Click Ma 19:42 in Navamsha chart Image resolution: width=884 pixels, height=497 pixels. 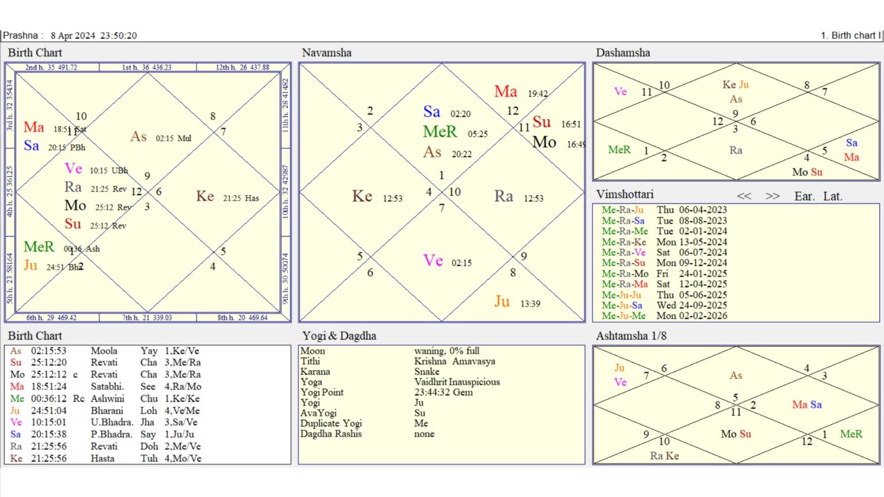coord(521,92)
